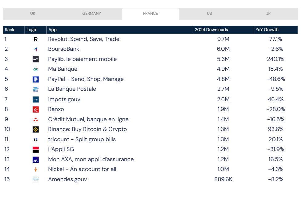Select the 'Banxo' app name
This screenshot has width=302, height=199.
pyautogui.click(x=56, y=109)
